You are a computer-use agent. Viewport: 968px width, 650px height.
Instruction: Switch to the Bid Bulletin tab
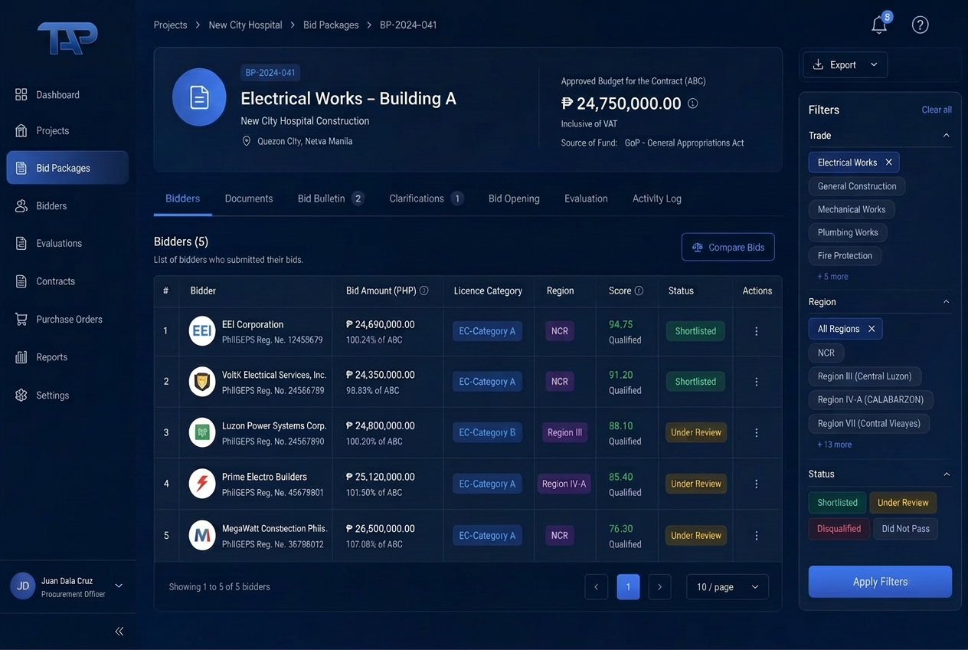click(331, 199)
